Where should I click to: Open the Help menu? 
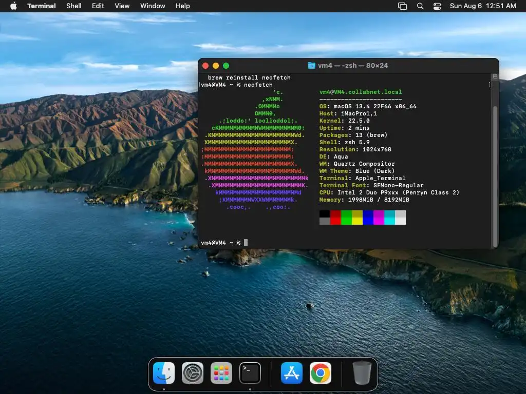click(x=183, y=6)
